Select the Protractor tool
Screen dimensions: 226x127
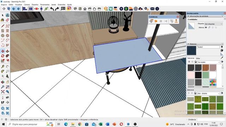pyautogui.click(x=2, y=71)
